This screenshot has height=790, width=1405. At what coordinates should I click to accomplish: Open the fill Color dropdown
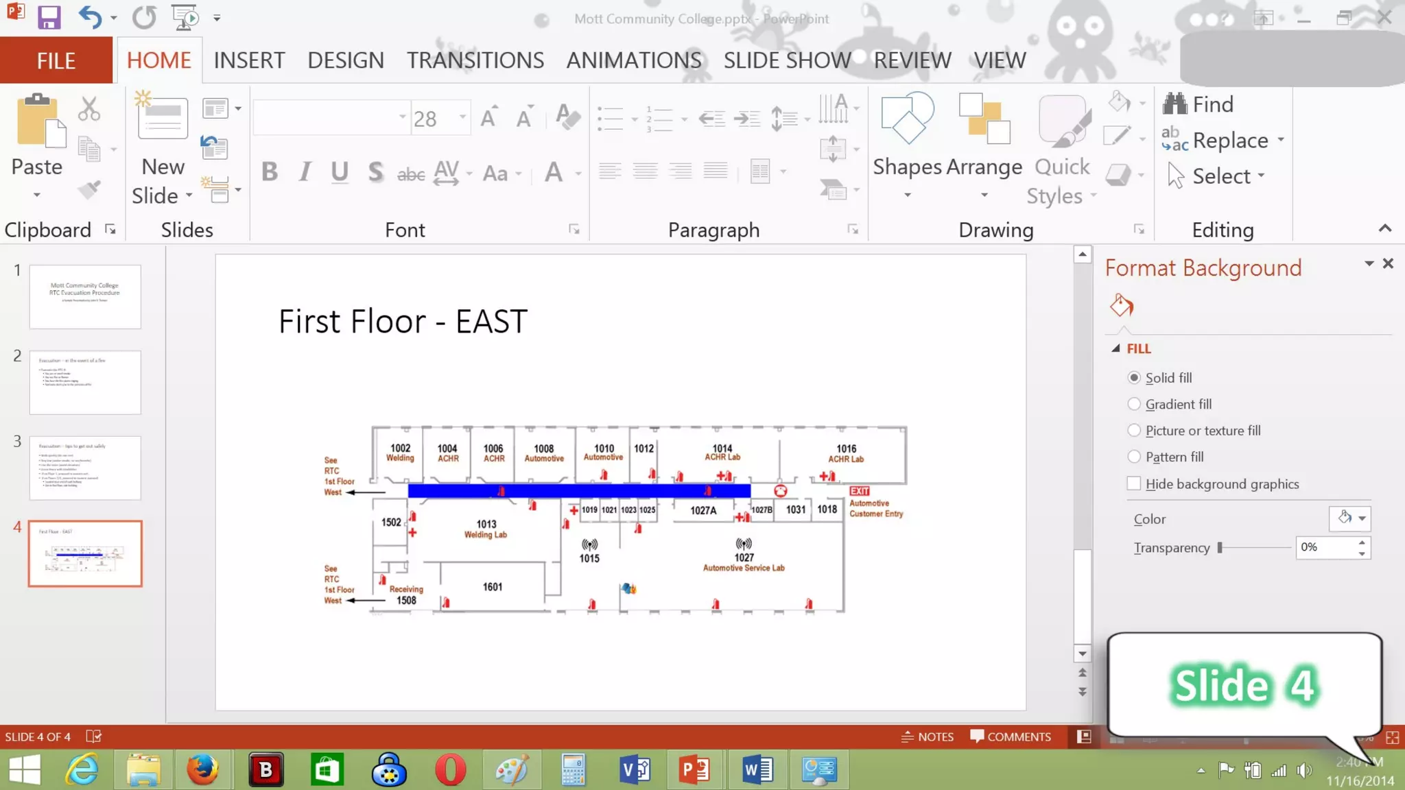point(1362,519)
